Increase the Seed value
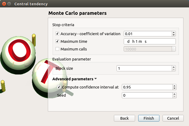The width and height of the screenshot is (189, 126). tap(174, 94)
